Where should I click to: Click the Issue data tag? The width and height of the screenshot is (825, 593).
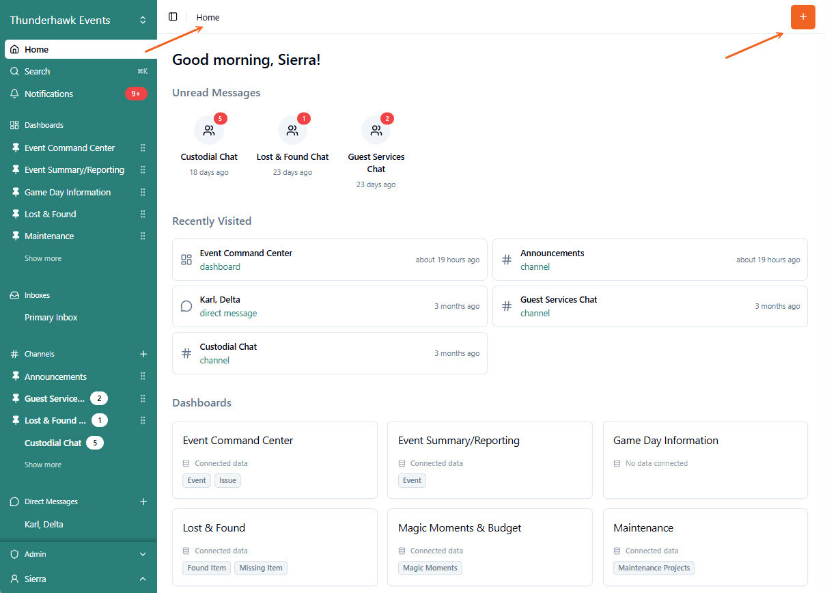228,480
